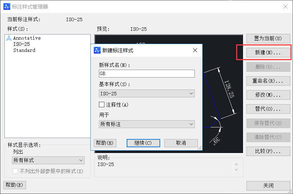The image size is (293, 194).
Task: Close the 新建标注样式 dialog with X
Action: pyautogui.click(x=195, y=51)
